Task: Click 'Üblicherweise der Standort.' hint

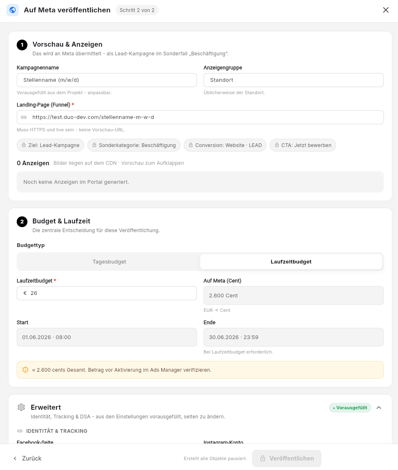Action: tap(234, 93)
